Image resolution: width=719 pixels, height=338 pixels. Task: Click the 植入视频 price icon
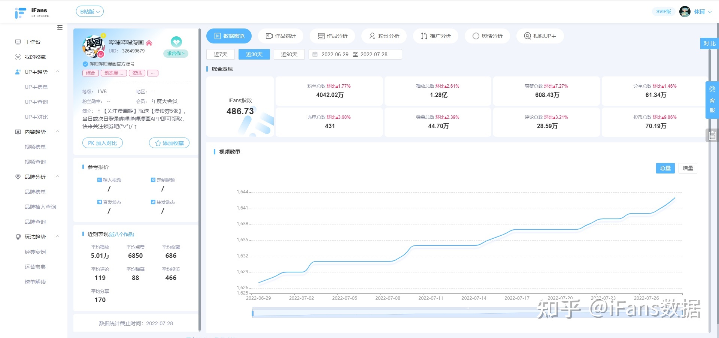pos(100,180)
